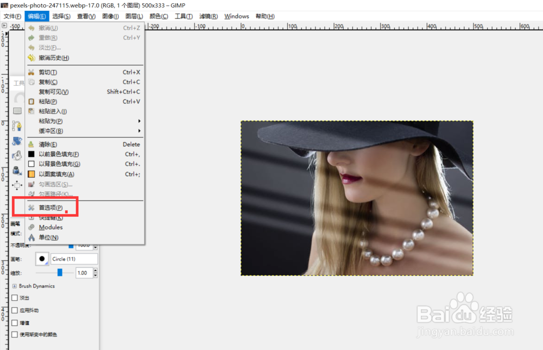Click the scale value field showing 1.00

point(84,273)
